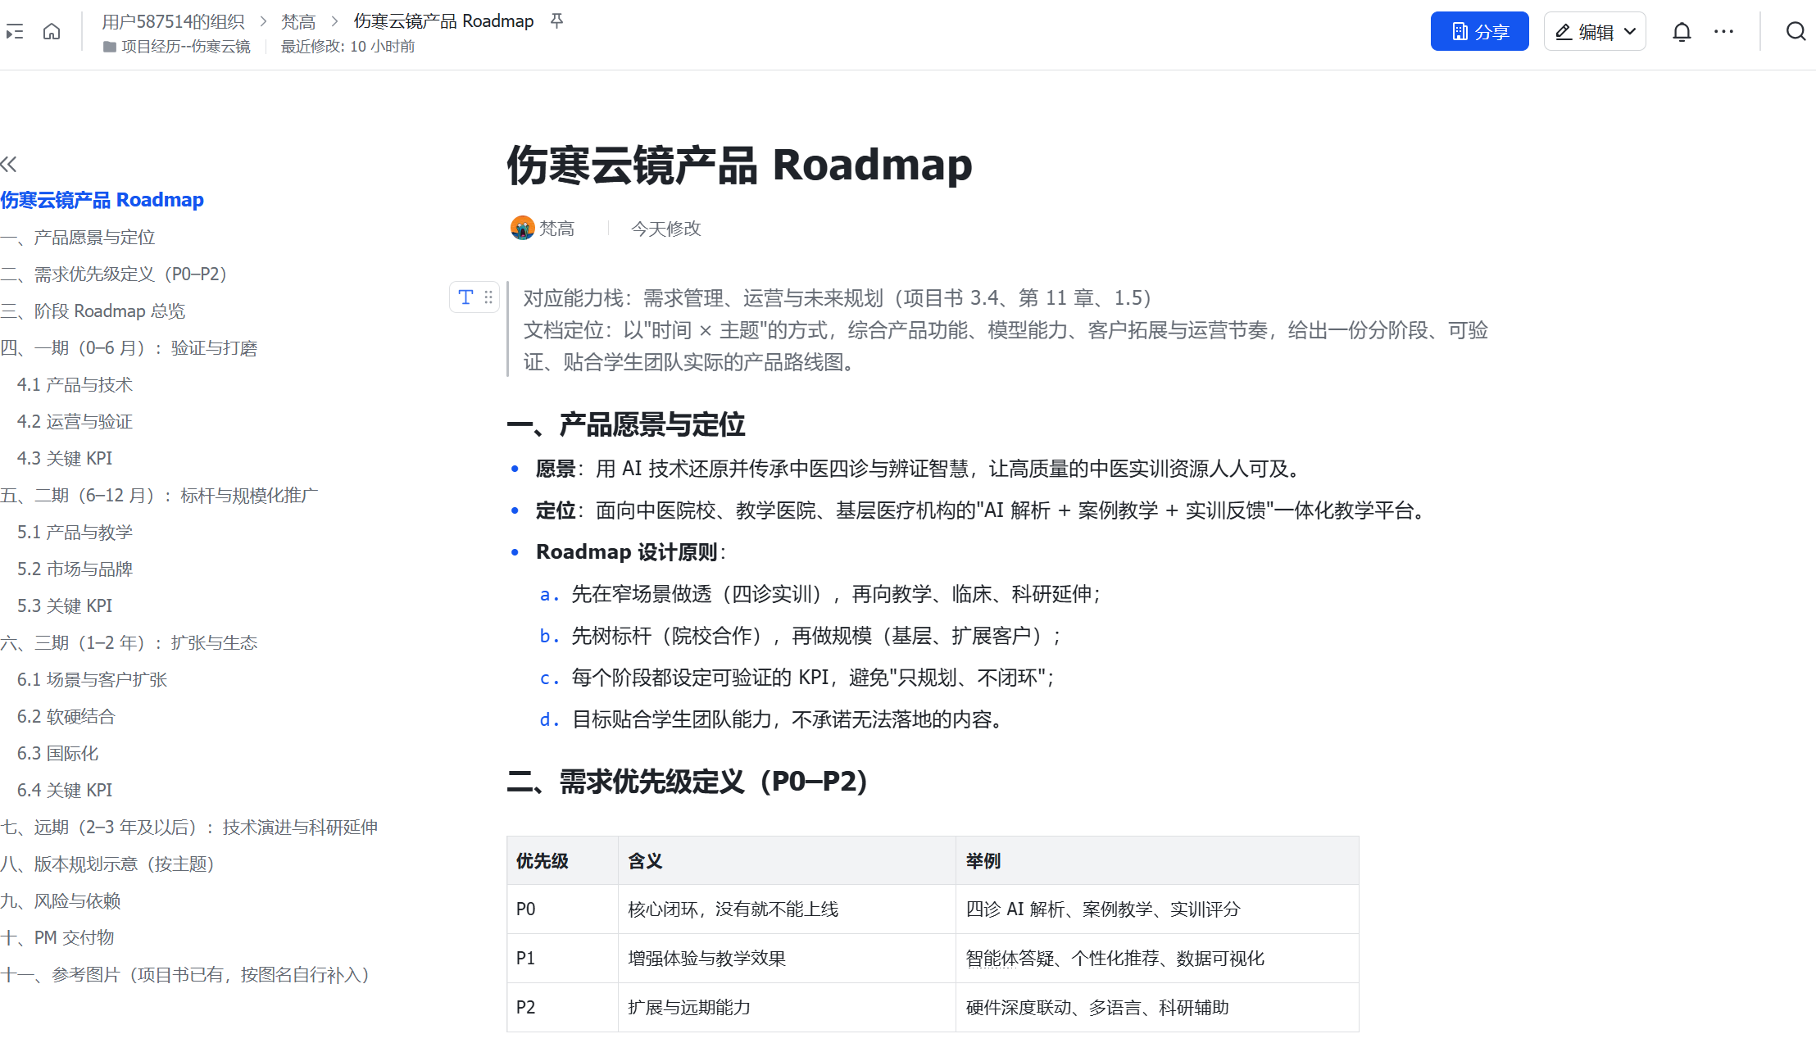Jump to 四、一期 验证与打磨 in the outline
The width and height of the screenshot is (1816, 1043).
129,348
